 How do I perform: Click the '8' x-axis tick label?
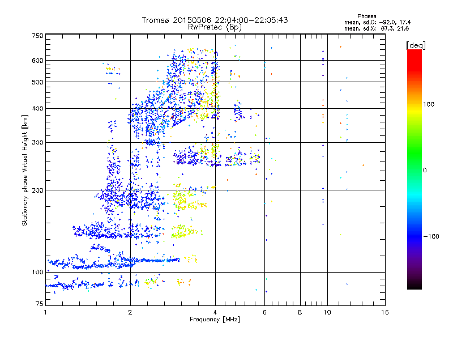coord(300,312)
